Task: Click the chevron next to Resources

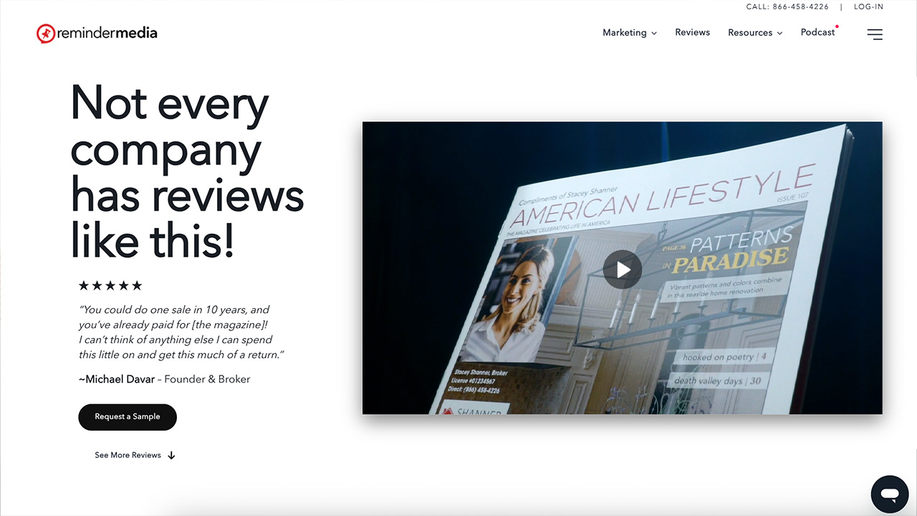Action: coord(779,33)
